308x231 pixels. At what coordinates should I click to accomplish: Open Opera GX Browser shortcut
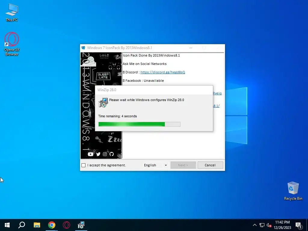(x=12, y=44)
